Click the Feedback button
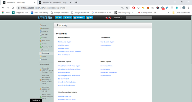The height and width of the screenshot is (102, 192). [x=36, y=100]
